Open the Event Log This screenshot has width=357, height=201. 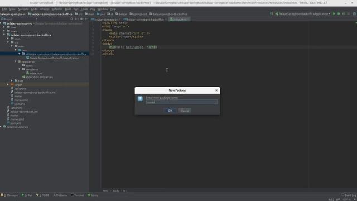(x=349, y=195)
